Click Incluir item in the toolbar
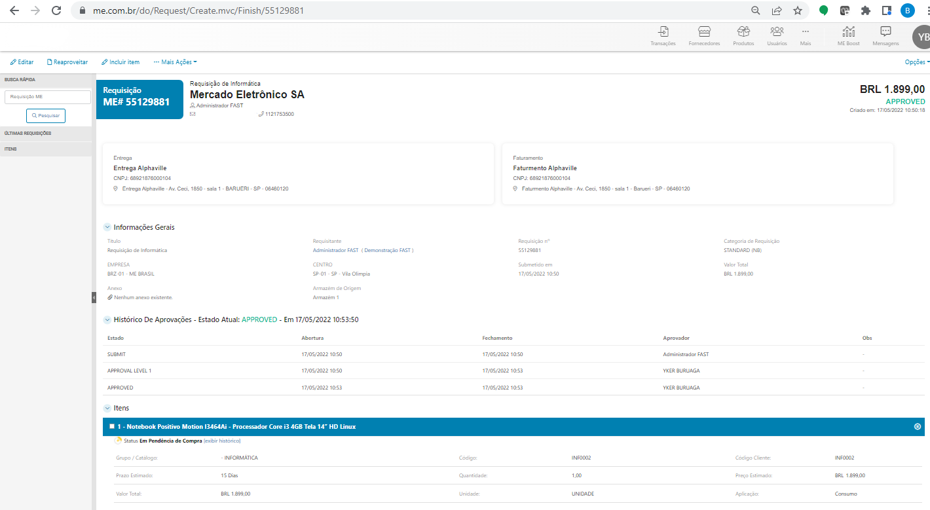The height and width of the screenshot is (510, 930). pyautogui.click(x=121, y=62)
